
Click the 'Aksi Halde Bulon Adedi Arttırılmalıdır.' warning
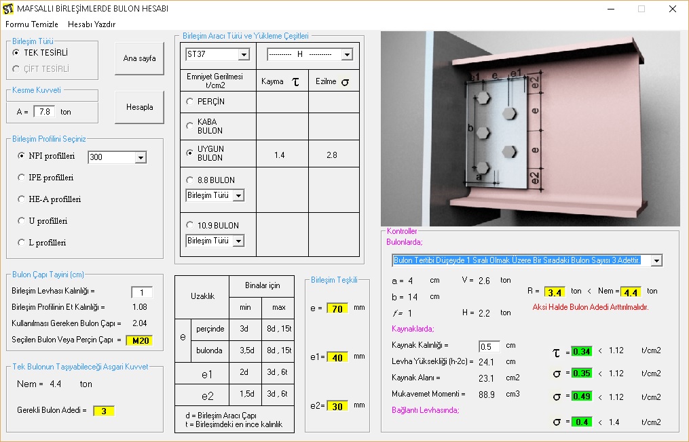coord(590,307)
